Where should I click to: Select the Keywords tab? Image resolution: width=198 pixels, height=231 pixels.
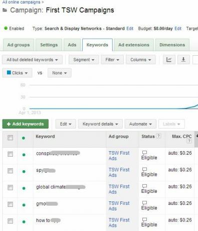97,45
